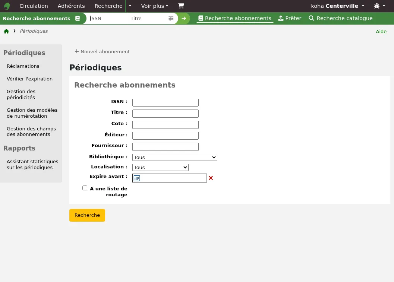This screenshot has height=282, width=394.
Task: Open the Adhérents menu
Action: [71, 6]
